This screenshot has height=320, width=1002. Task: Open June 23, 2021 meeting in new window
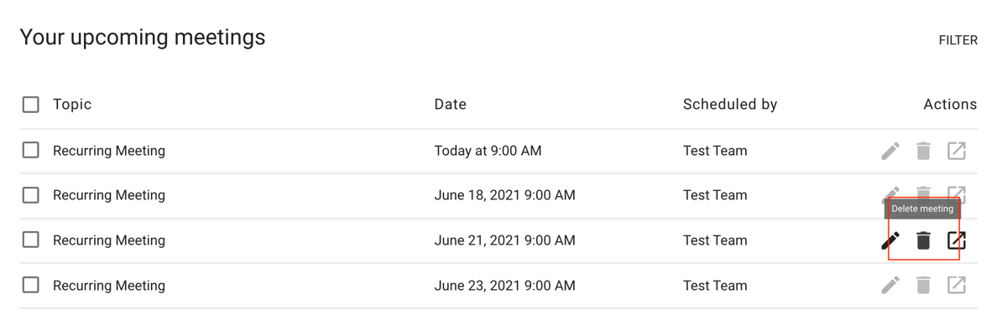point(956,285)
